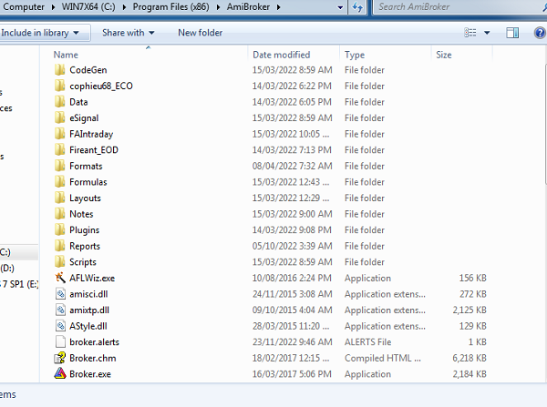Show the preview pane
The height and width of the screenshot is (407, 547).
pyautogui.click(x=512, y=33)
